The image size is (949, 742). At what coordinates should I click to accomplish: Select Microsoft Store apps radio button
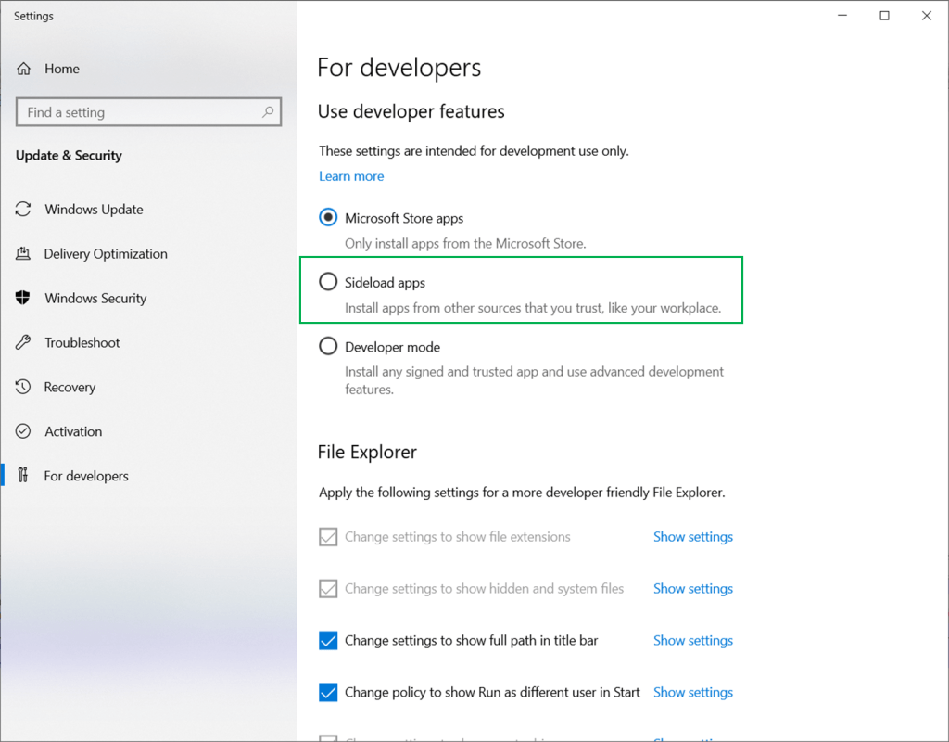coord(328,218)
